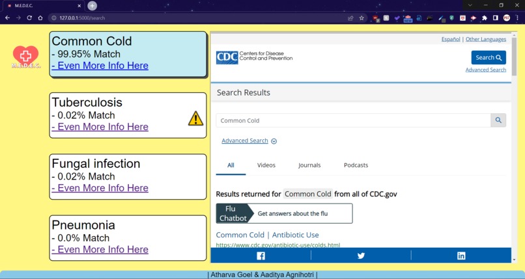Open Tuberculosis 'Even More Info Here' link

pos(100,127)
